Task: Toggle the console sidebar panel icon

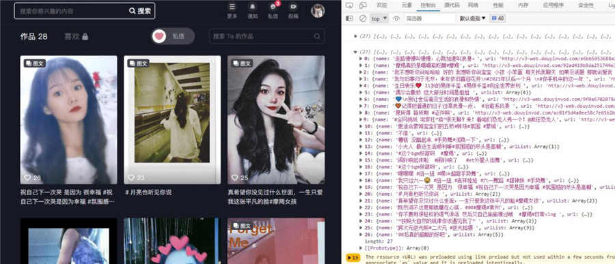Action: (350, 18)
